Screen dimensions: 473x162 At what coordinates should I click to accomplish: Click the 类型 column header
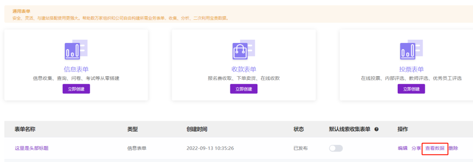tap(132, 129)
